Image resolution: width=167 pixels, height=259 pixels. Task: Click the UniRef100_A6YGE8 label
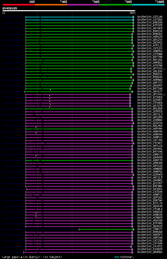pyautogui.click(x=150, y=28)
